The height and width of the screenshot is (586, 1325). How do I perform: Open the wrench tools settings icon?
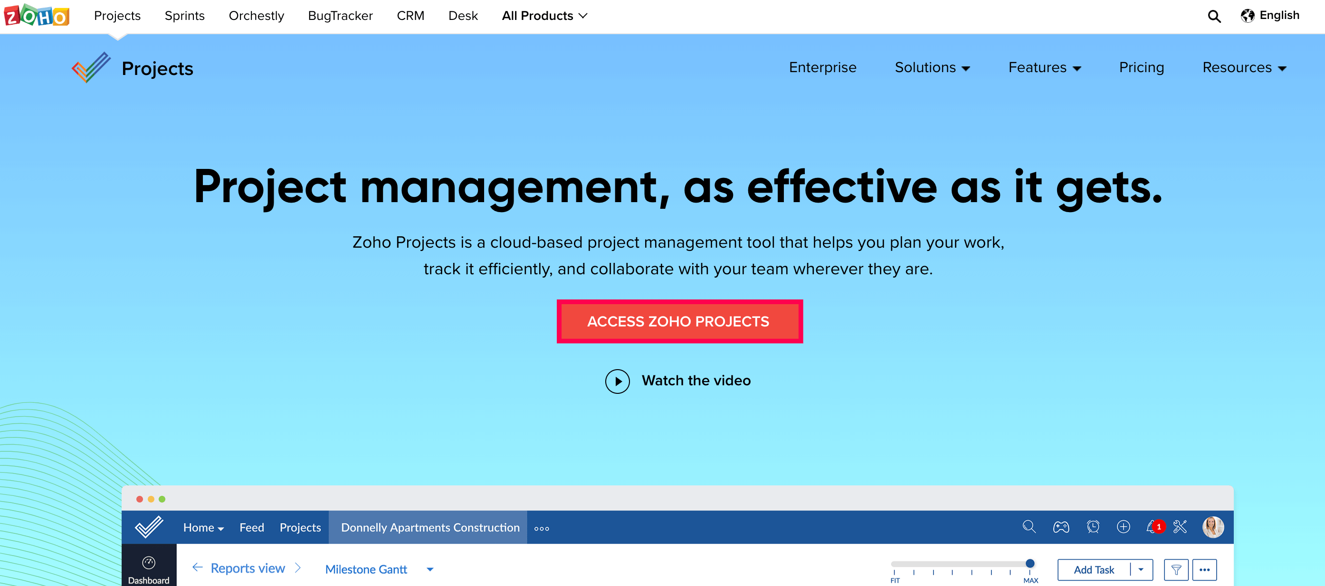click(x=1180, y=527)
